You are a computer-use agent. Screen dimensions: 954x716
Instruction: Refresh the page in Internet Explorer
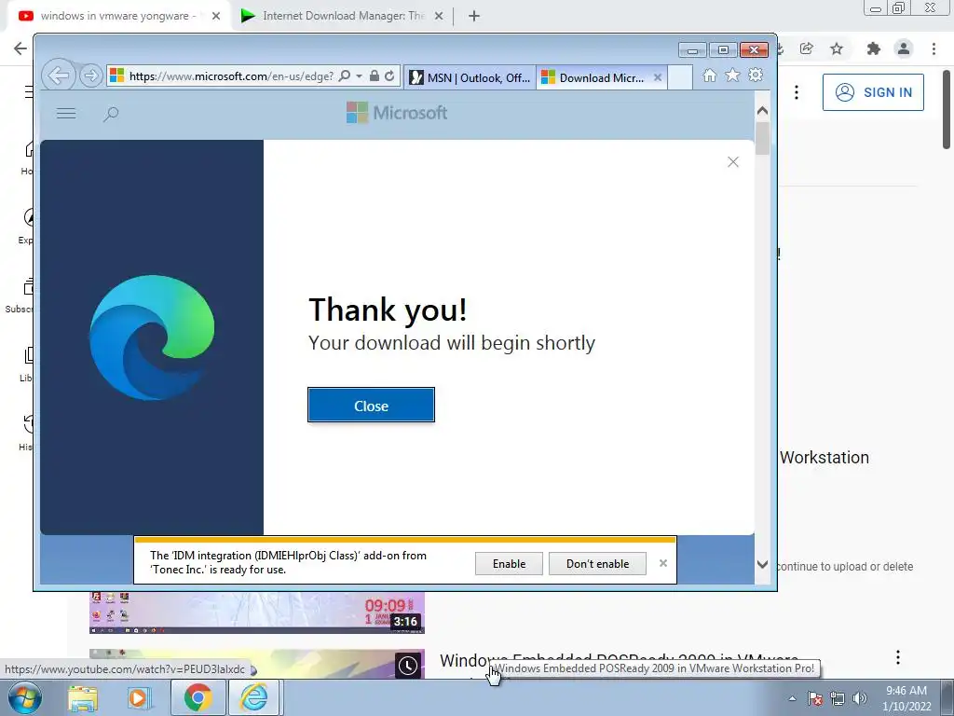pos(389,76)
